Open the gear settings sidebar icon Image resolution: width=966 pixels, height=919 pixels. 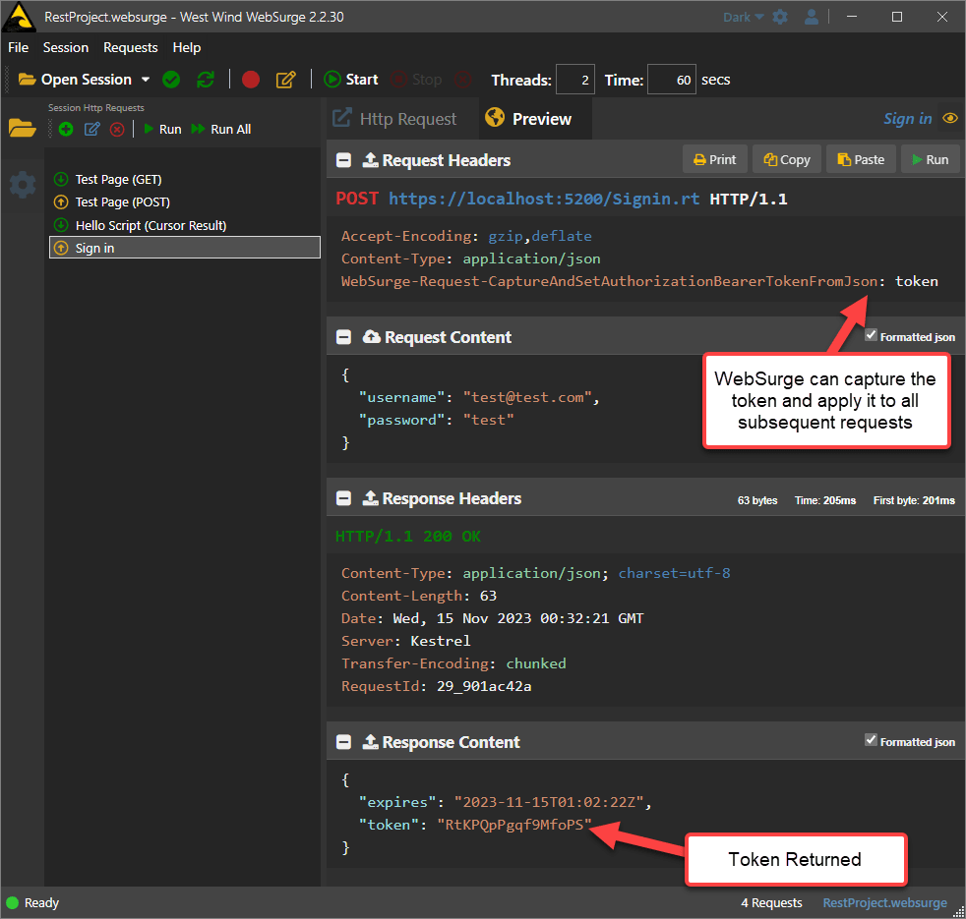(x=23, y=185)
